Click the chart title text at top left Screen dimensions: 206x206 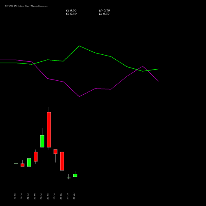click(x=26, y=6)
